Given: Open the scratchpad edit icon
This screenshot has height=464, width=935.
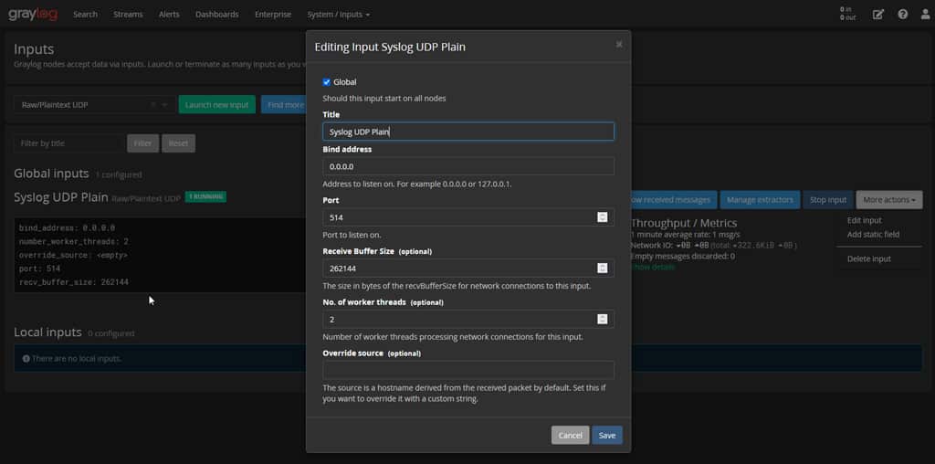Looking at the screenshot, I should point(877,15).
